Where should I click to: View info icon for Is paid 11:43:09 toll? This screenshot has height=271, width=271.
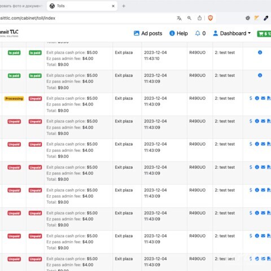(260, 75)
